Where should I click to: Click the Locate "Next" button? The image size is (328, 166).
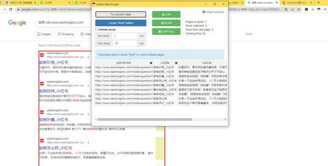pos(121,23)
